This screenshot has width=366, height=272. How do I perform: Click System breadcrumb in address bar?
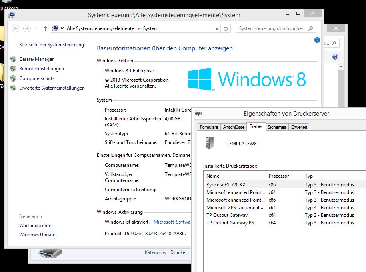[150, 28]
